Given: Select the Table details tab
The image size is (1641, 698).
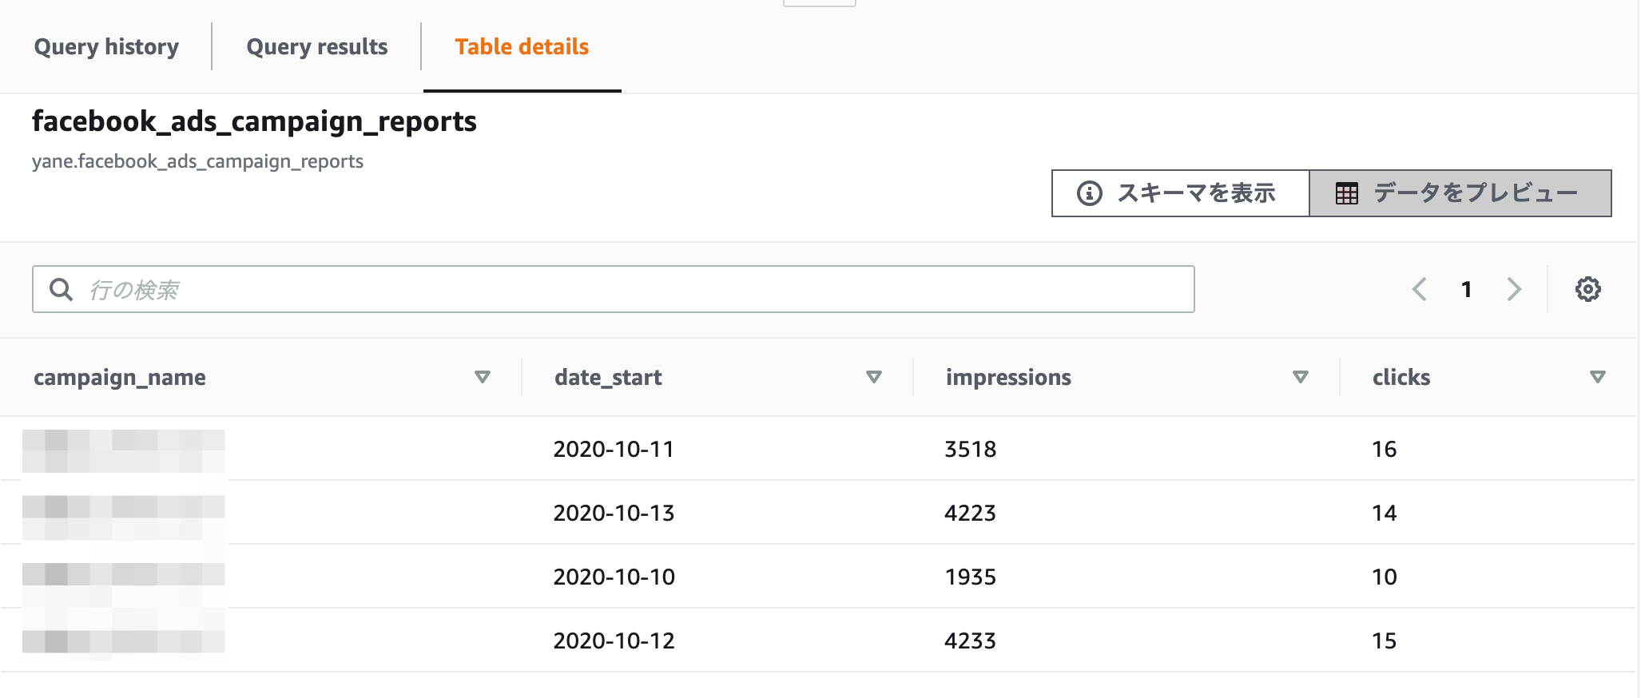Looking at the screenshot, I should [522, 47].
